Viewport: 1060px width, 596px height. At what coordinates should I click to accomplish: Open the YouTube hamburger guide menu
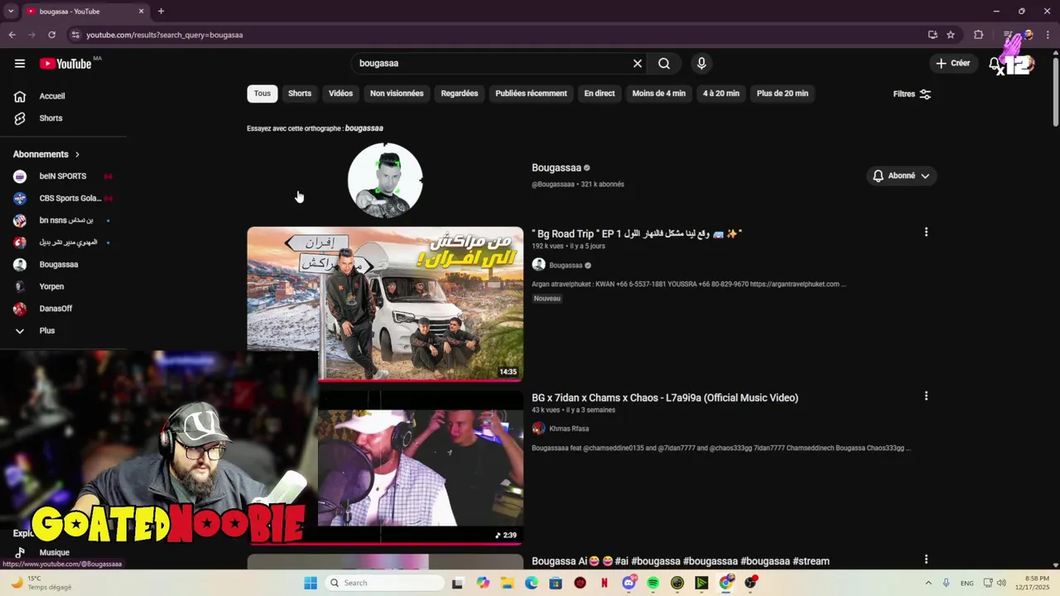(20, 64)
